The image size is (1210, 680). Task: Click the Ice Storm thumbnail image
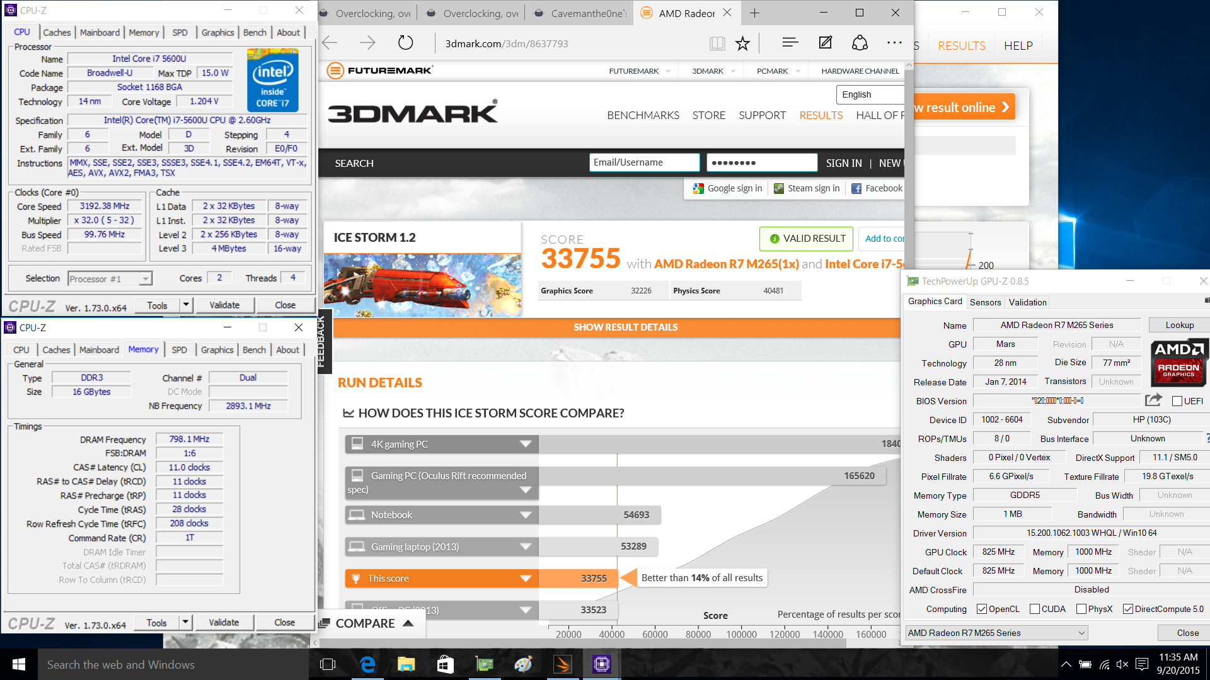(x=422, y=285)
